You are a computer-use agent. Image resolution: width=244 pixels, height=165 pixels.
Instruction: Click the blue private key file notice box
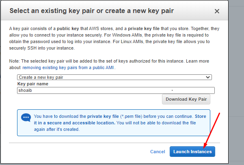(x=114, y=122)
